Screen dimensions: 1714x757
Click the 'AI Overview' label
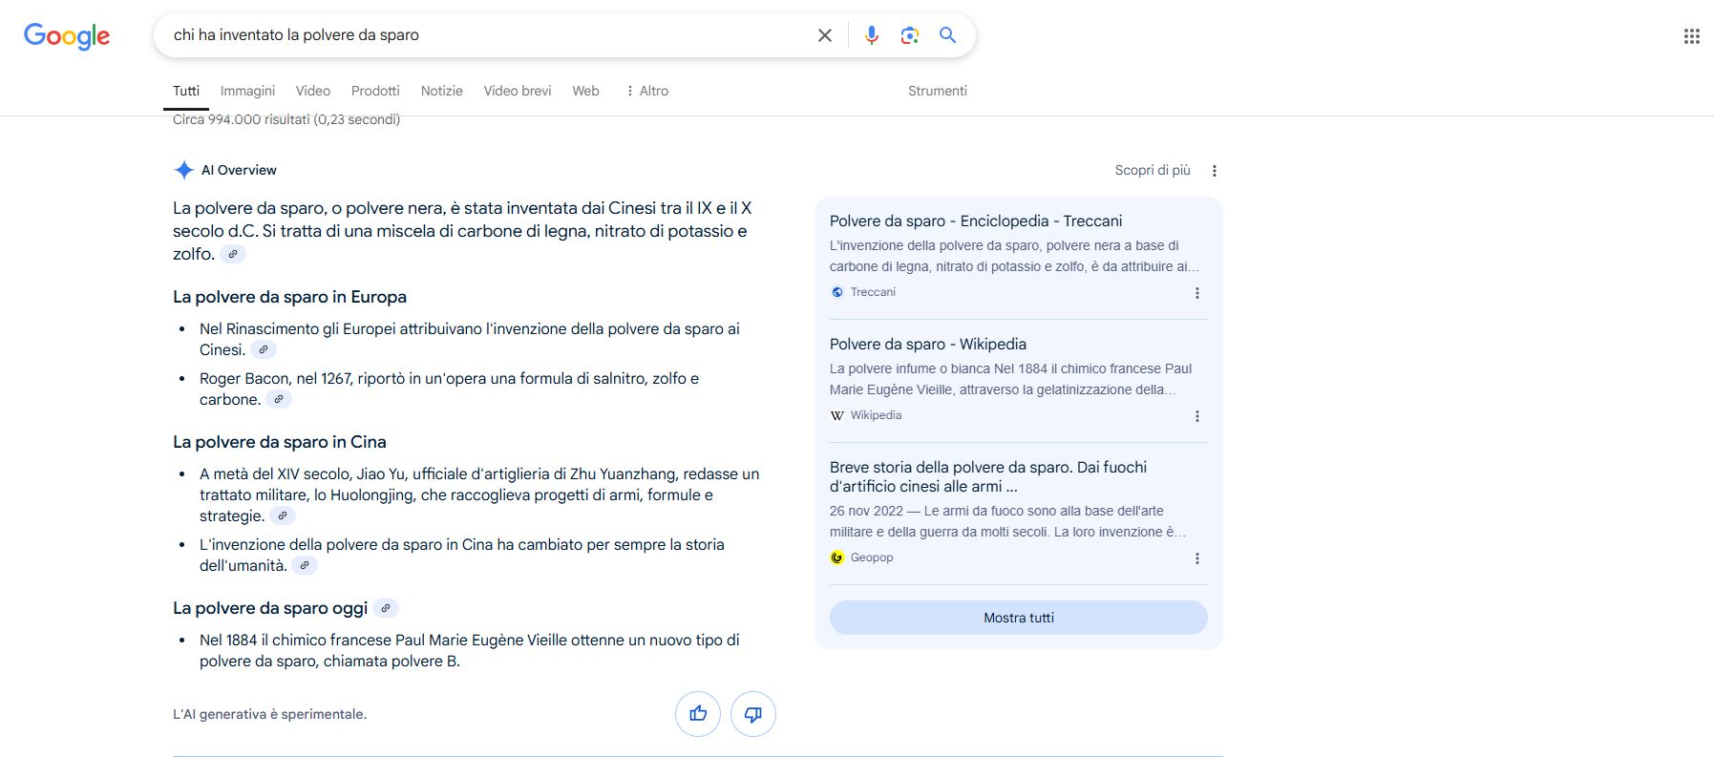point(239,170)
